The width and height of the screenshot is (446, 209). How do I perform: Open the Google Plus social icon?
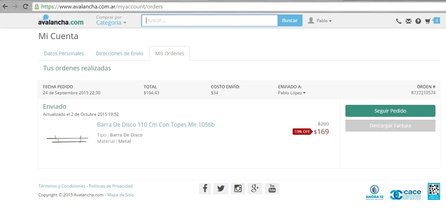click(255, 189)
